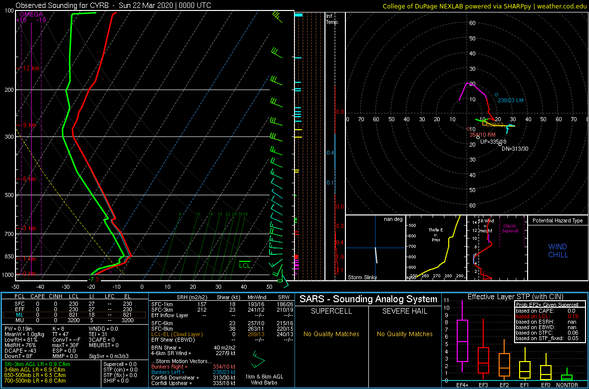The height and width of the screenshot is (389, 589).
Task: Click the SFC-8km kinematics row
Action: click(x=222, y=329)
